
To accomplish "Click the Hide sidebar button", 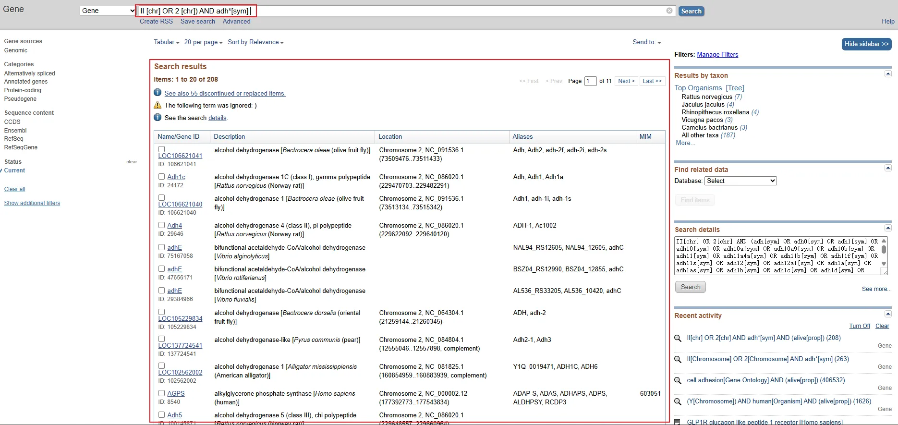I will tap(866, 44).
